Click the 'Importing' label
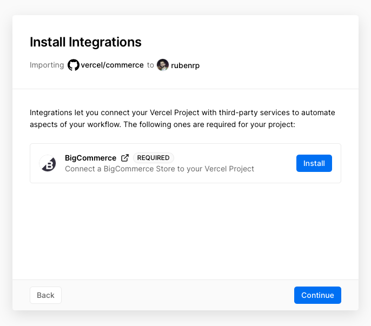This screenshot has width=371, height=326. 47,65
